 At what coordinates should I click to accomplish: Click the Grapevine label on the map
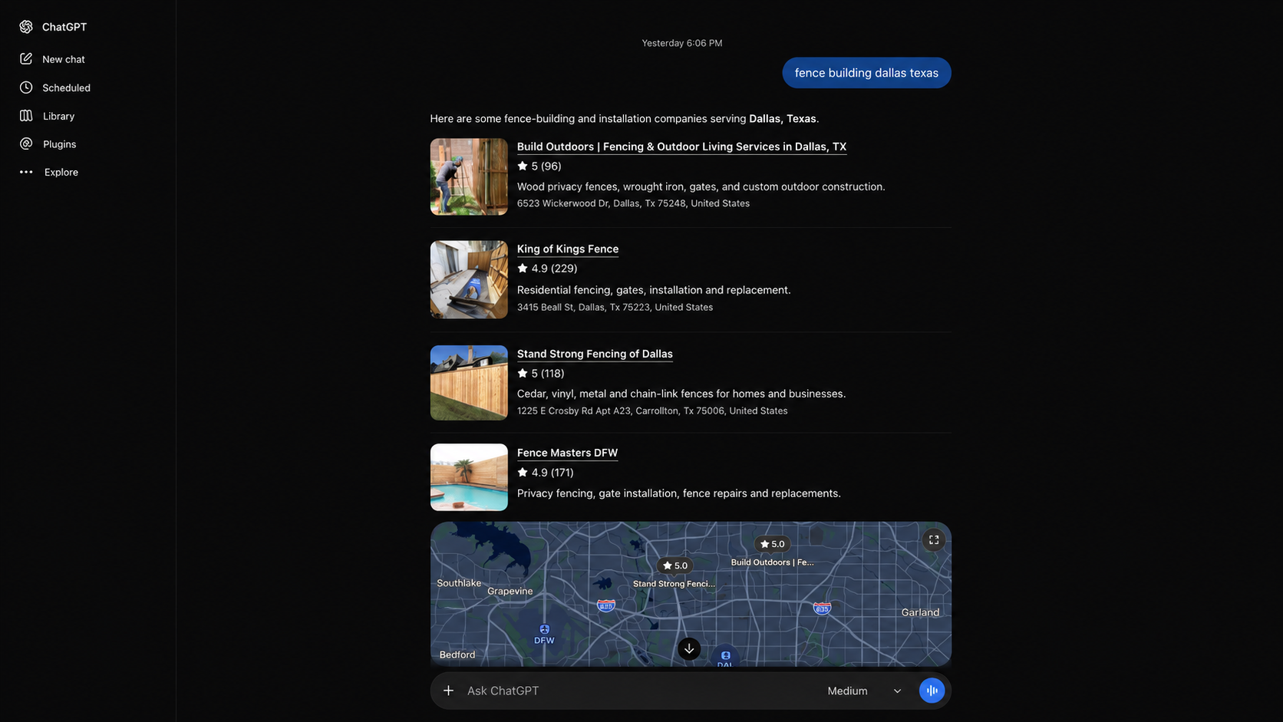coord(510,591)
